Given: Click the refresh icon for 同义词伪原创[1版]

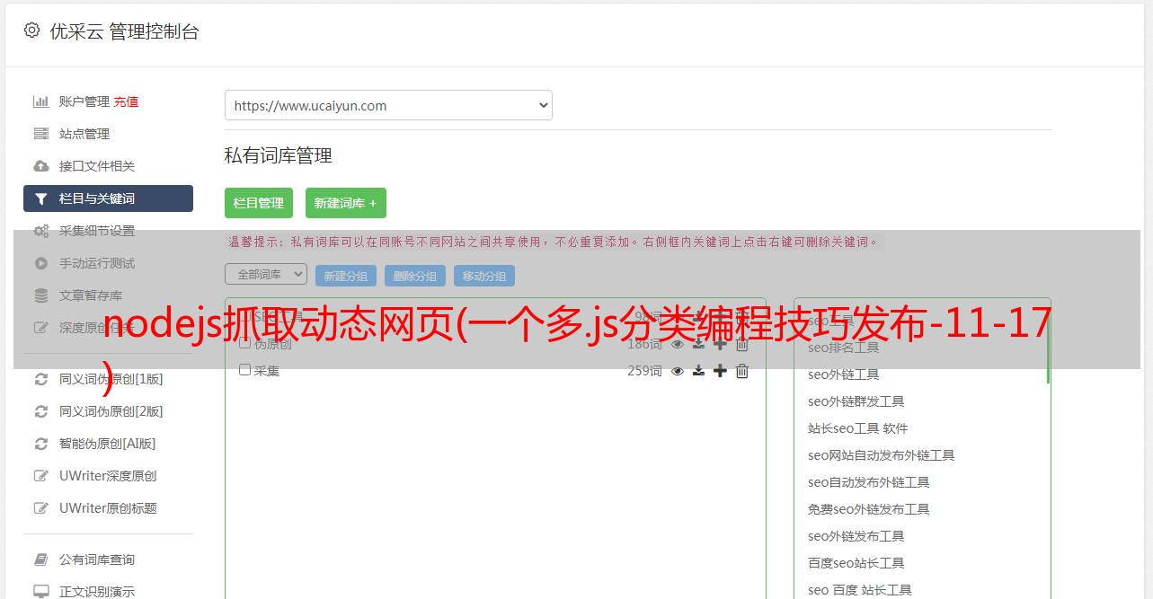Looking at the screenshot, I should (x=41, y=379).
